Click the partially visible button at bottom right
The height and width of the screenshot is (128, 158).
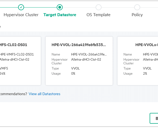tap(154, 118)
